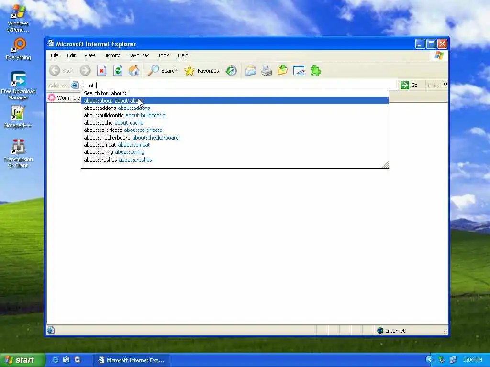Select about:config suggestion
Viewport: 490px width, 367px height.
click(x=234, y=152)
